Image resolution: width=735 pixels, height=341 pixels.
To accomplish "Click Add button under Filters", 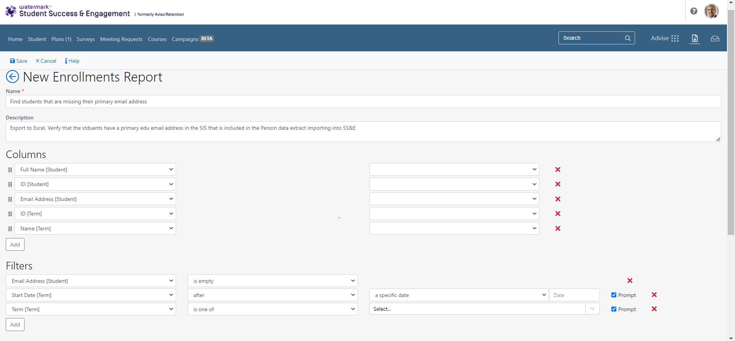I will tap(15, 325).
